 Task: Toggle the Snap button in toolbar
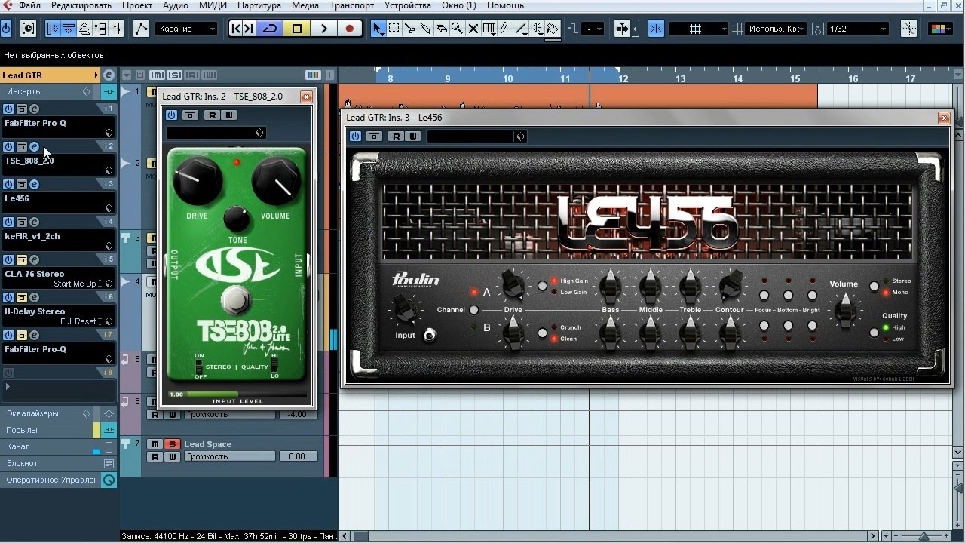(656, 29)
